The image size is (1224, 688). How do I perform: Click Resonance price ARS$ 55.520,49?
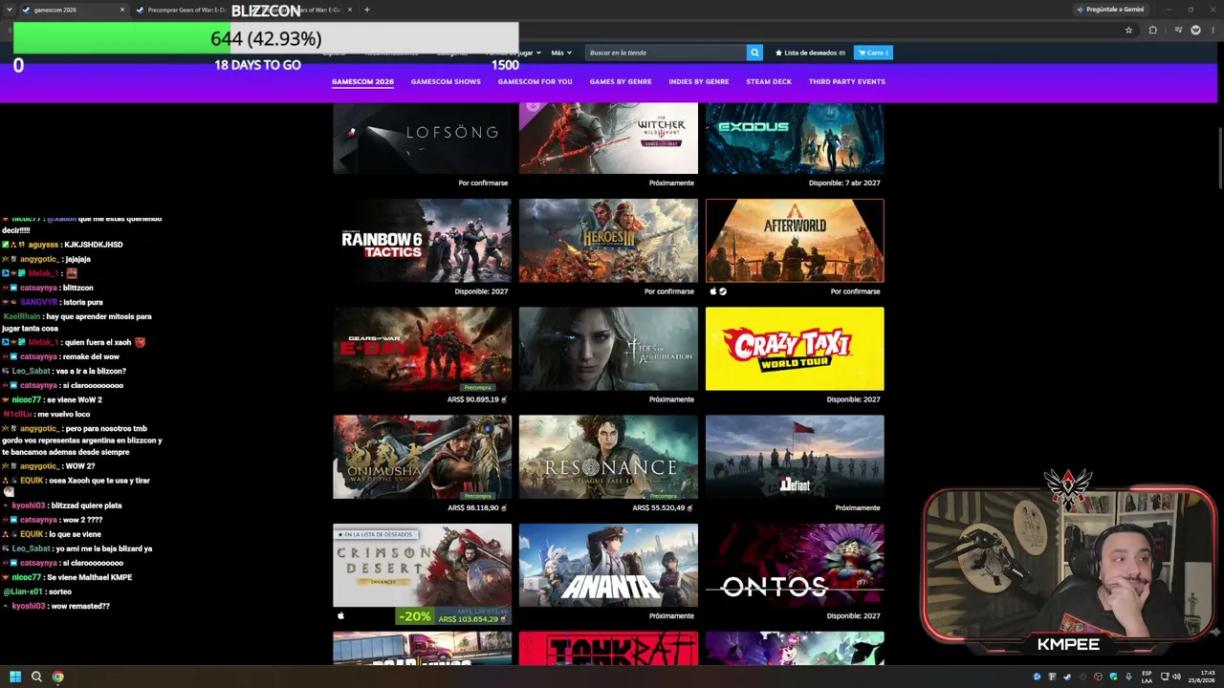tap(659, 507)
